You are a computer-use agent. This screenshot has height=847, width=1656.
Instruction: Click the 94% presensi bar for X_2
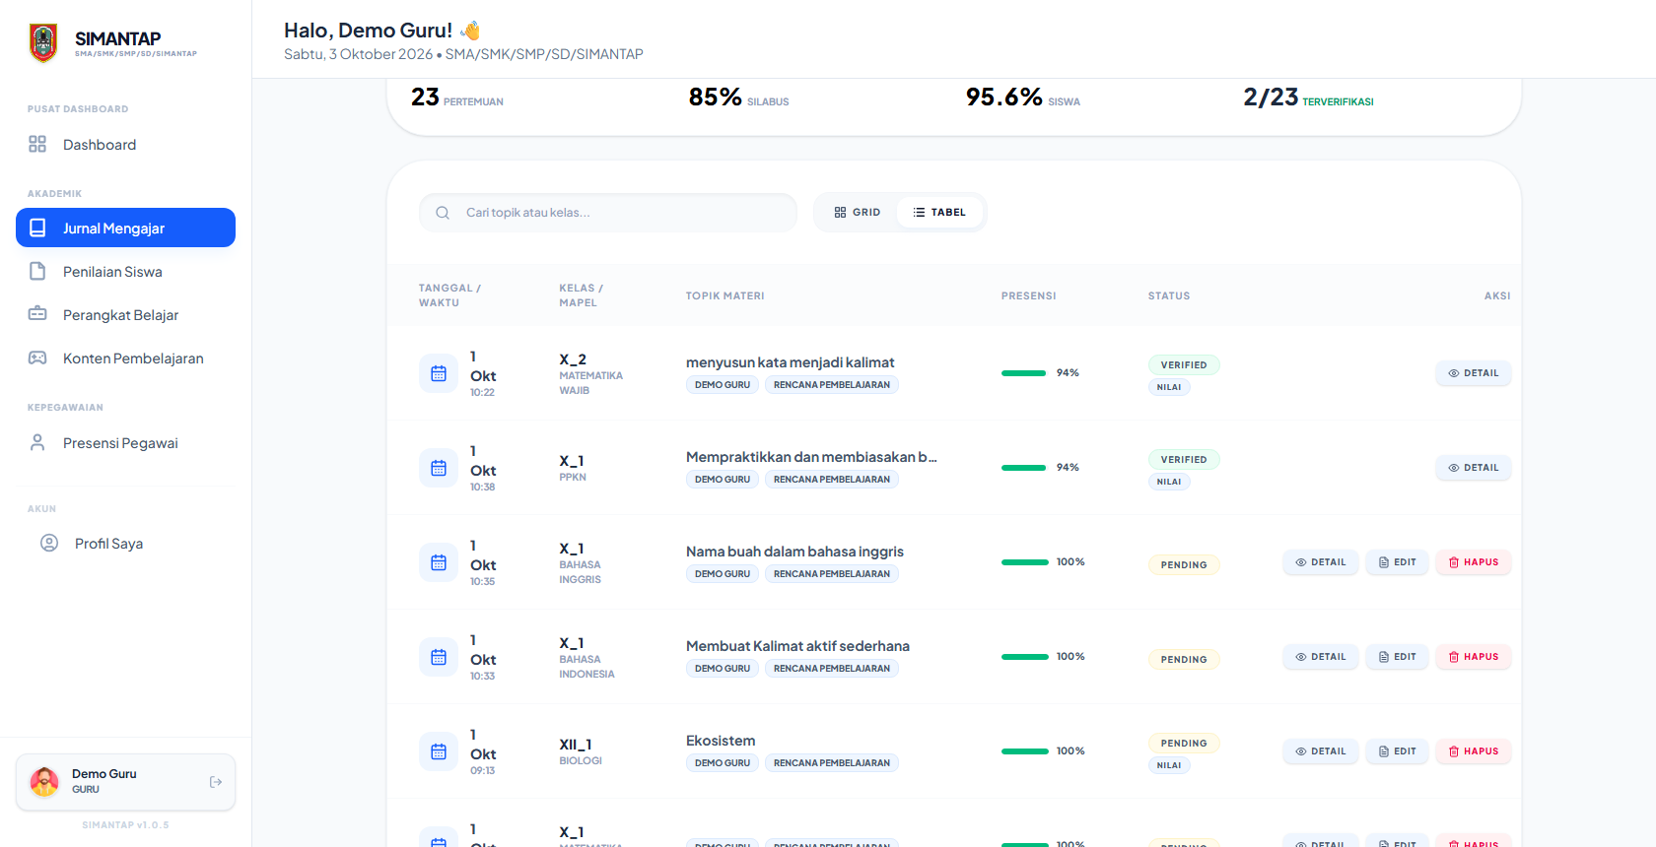point(1023,373)
